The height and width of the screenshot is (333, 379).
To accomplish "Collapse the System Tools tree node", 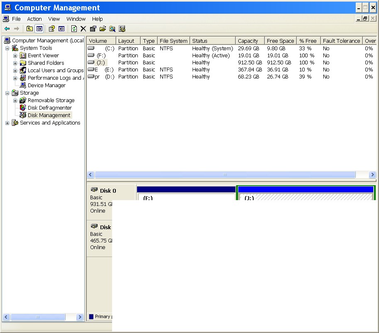I will tap(7, 48).
